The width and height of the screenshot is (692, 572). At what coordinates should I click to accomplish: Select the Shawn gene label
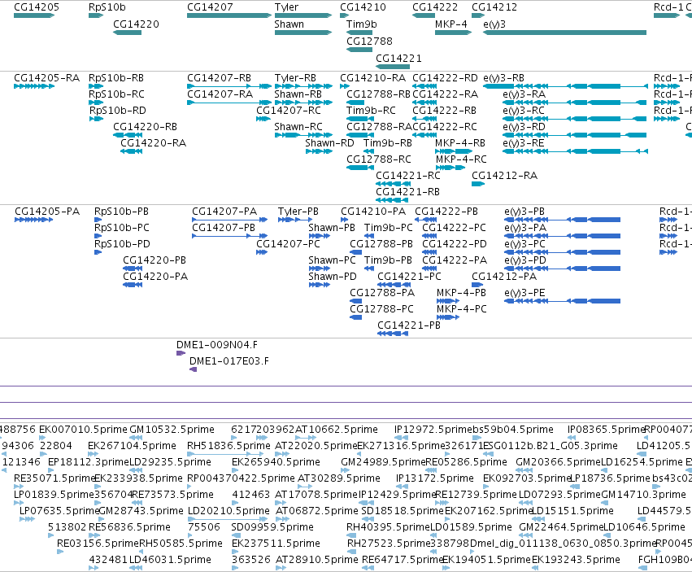coord(289,24)
